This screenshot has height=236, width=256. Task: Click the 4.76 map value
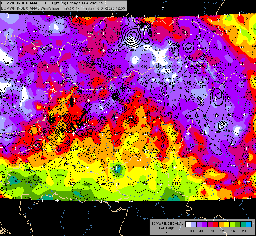click(72, 167)
